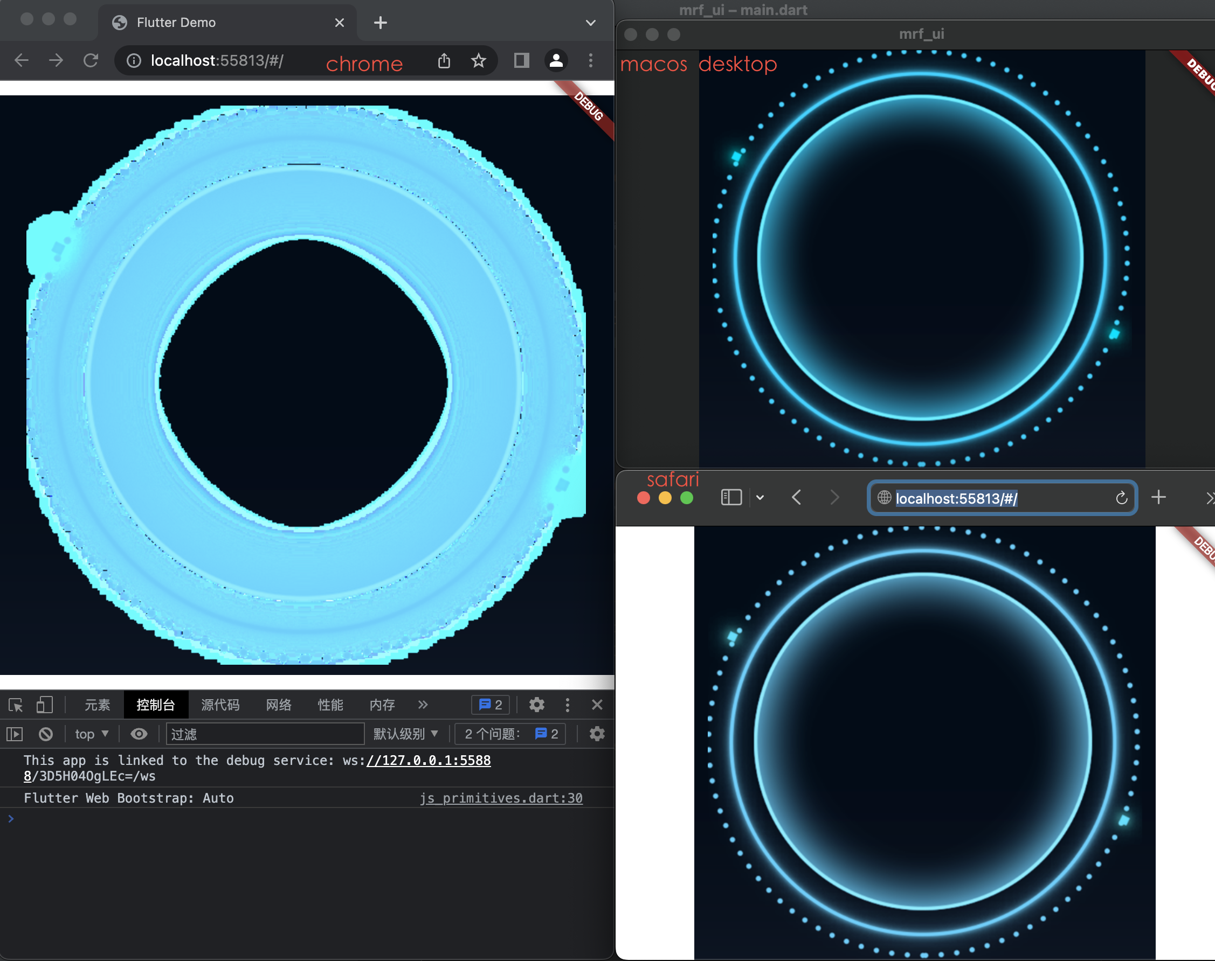
Task: Switch to 性能 DevTools tab
Action: (x=330, y=705)
